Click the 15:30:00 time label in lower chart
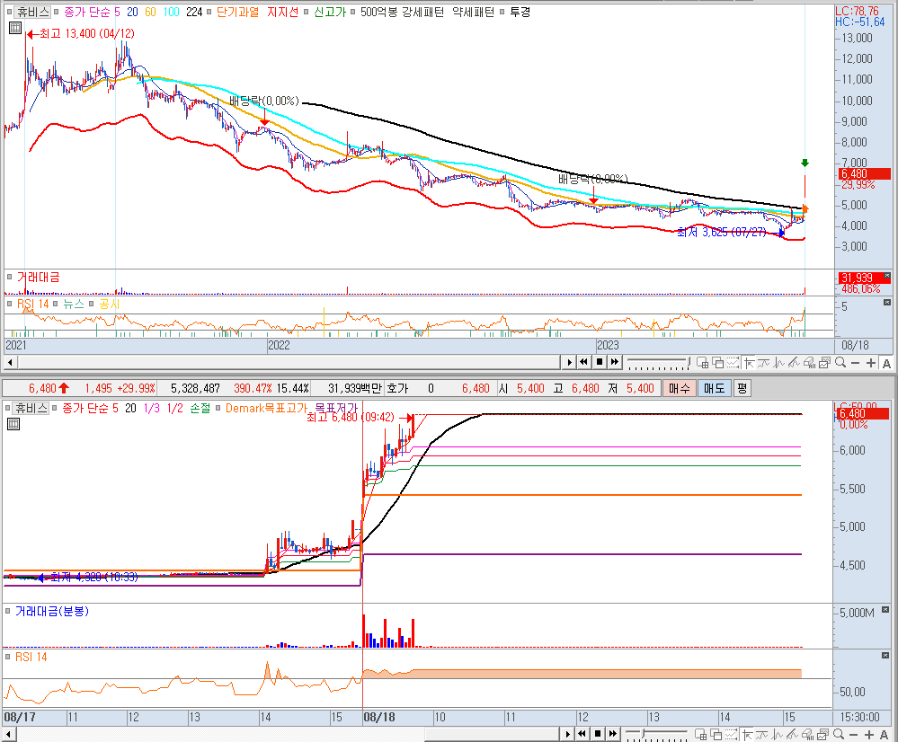 point(859,717)
